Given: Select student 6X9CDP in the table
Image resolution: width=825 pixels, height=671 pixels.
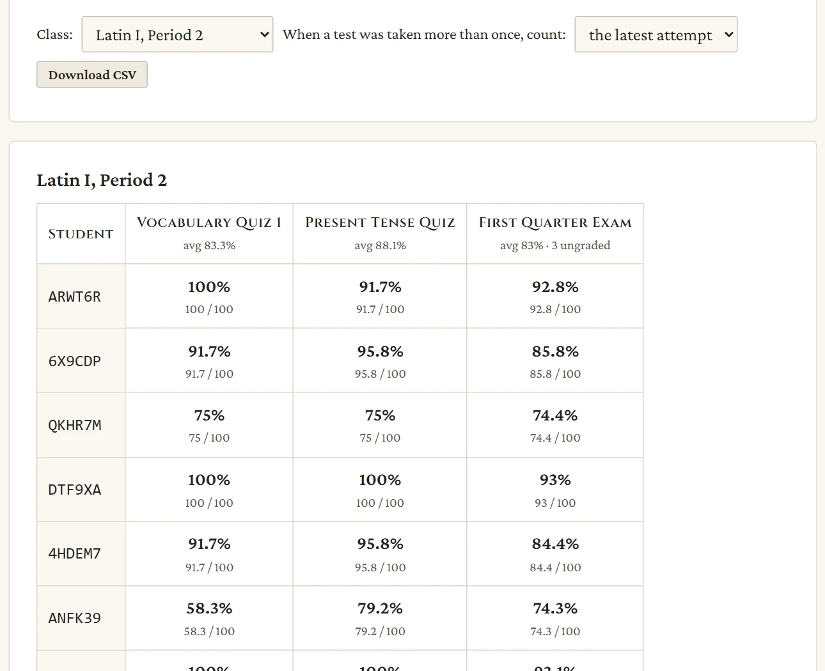Looking at the screenshot, I should [75, 361].
